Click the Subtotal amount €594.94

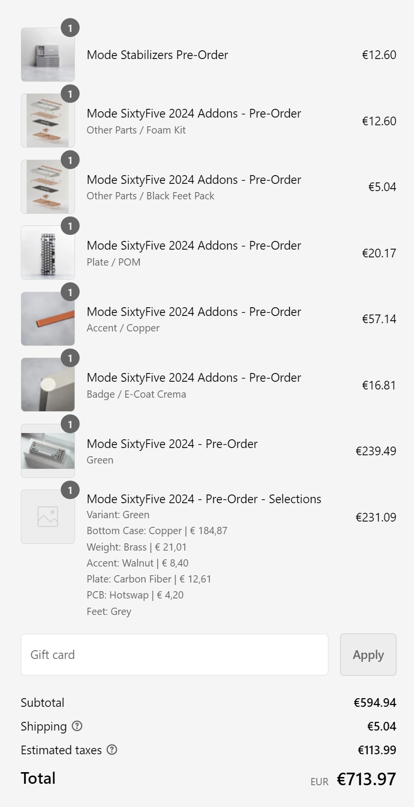375,702
